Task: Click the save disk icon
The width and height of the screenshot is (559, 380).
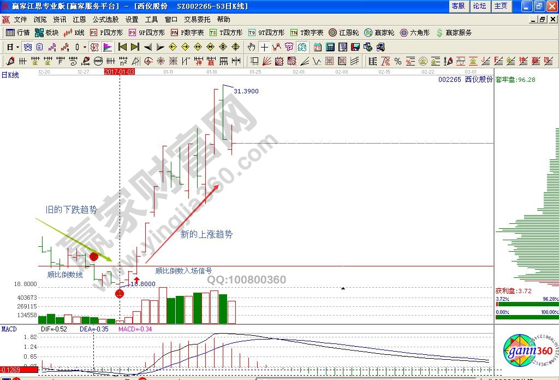Action: [x=355, y=47]
